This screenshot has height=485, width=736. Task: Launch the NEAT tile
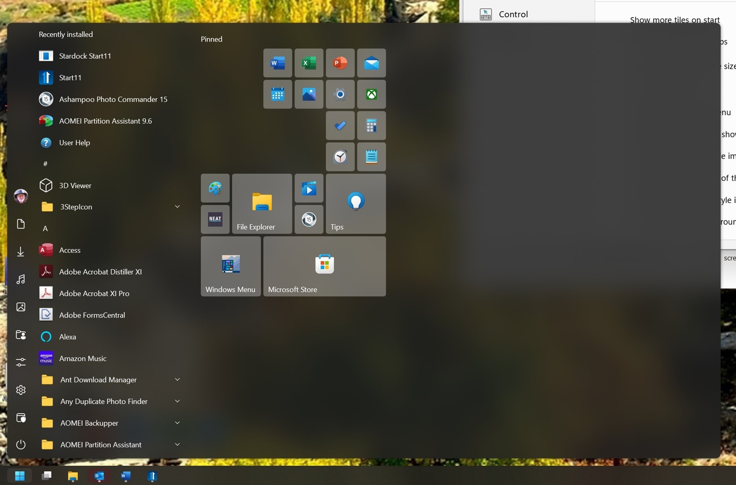215,220
